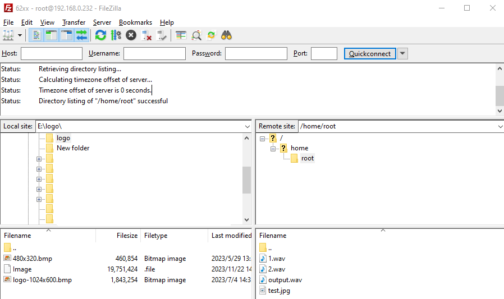This screenshot has width=504, height=299.
Task: Disconnect from the current server
Action: coord(146,35)
